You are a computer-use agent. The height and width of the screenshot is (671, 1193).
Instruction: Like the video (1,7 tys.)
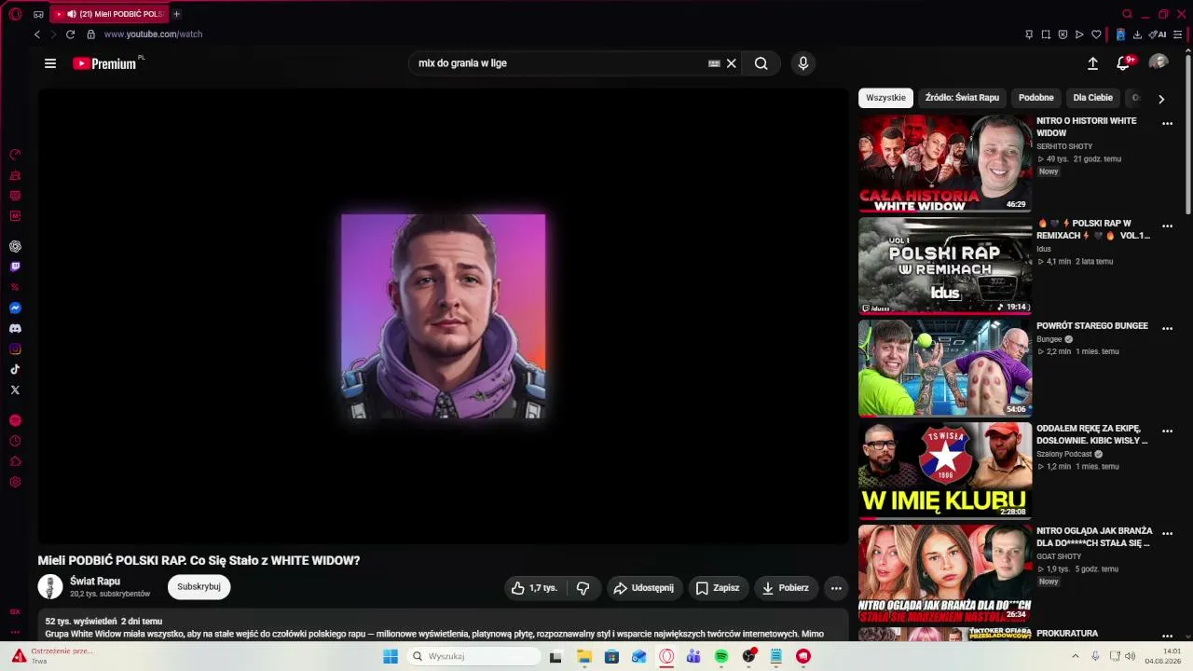tap(534, 588)
